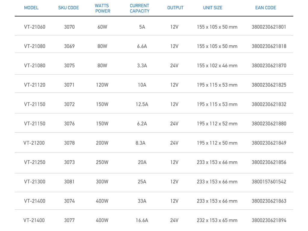
Task: Select model cell VT-21060
Action: (x=35, y=27)
